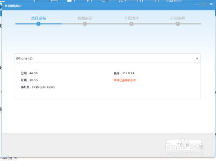Image resolution: width=216 pixels, height=161 pixels.
Task: Click the step 3 circle marker
Action: 131,24
